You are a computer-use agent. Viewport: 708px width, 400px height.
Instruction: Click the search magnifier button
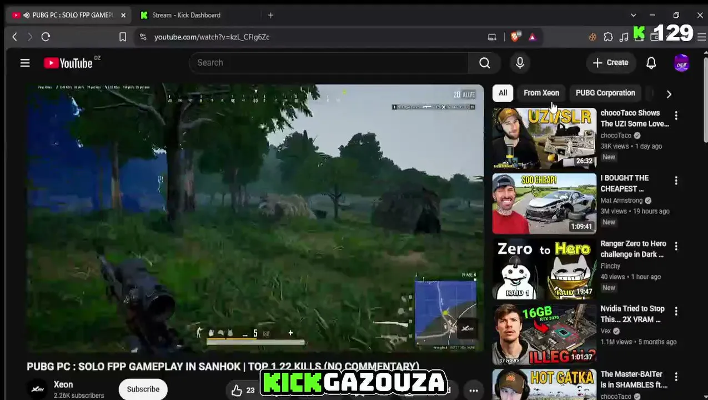485,63
